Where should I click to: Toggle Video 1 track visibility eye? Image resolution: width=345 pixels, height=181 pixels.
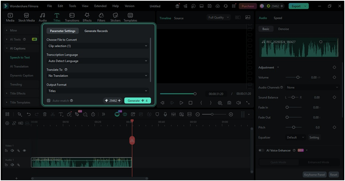[x=24, y=151]
